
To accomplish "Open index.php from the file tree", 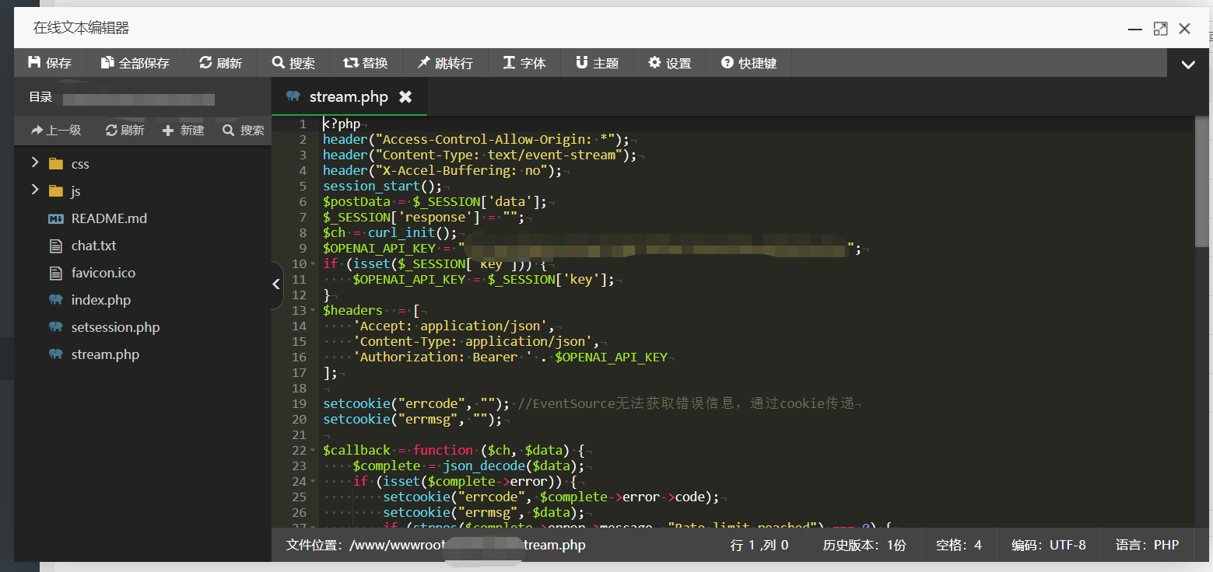I will 100,300.
